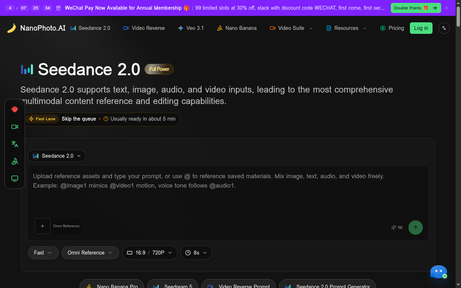This screenshot has height=288, width=461.
Task: Dismiss the promo banner with X
Action: click(x=447, y=8)
